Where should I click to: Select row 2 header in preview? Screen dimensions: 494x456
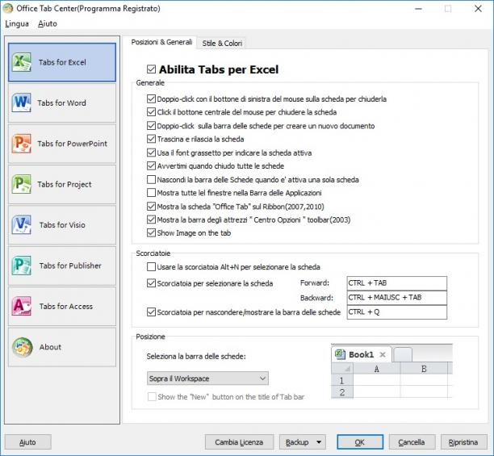coord(342,392)
